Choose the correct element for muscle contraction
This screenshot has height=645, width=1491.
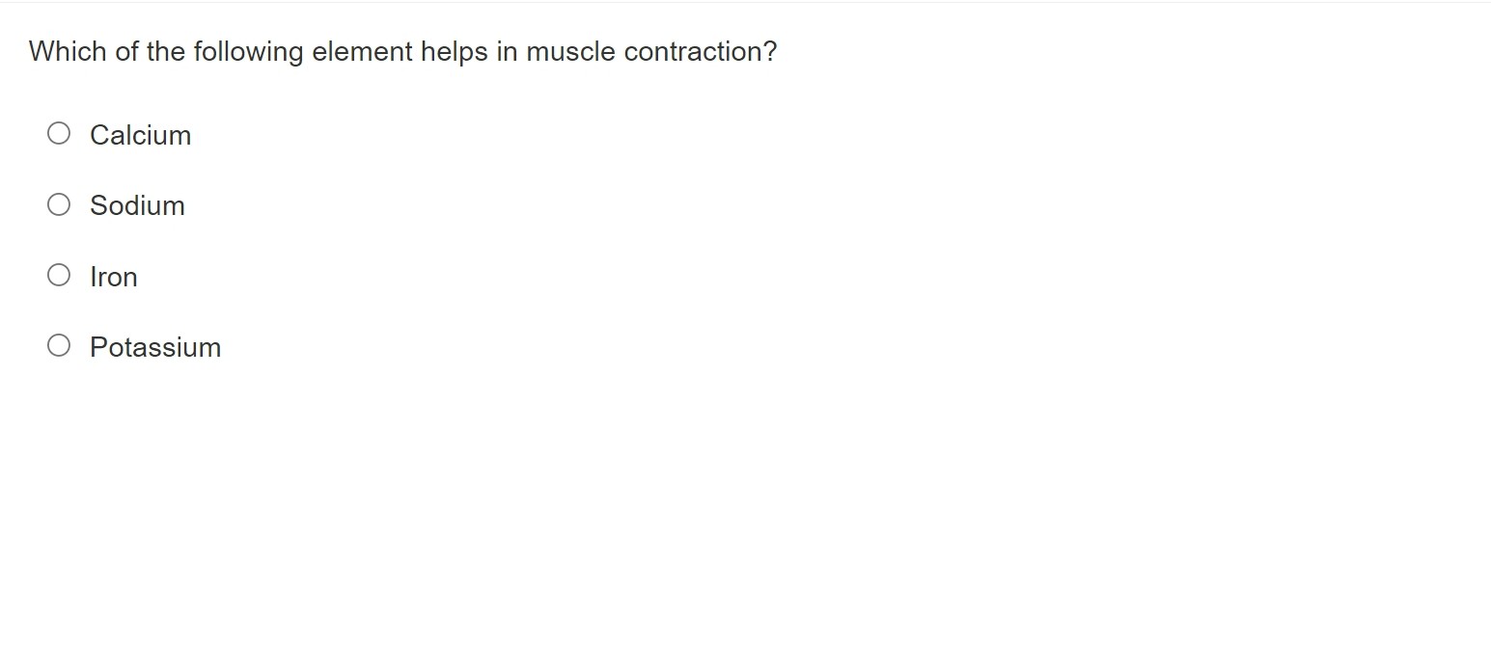pos(59,133)
